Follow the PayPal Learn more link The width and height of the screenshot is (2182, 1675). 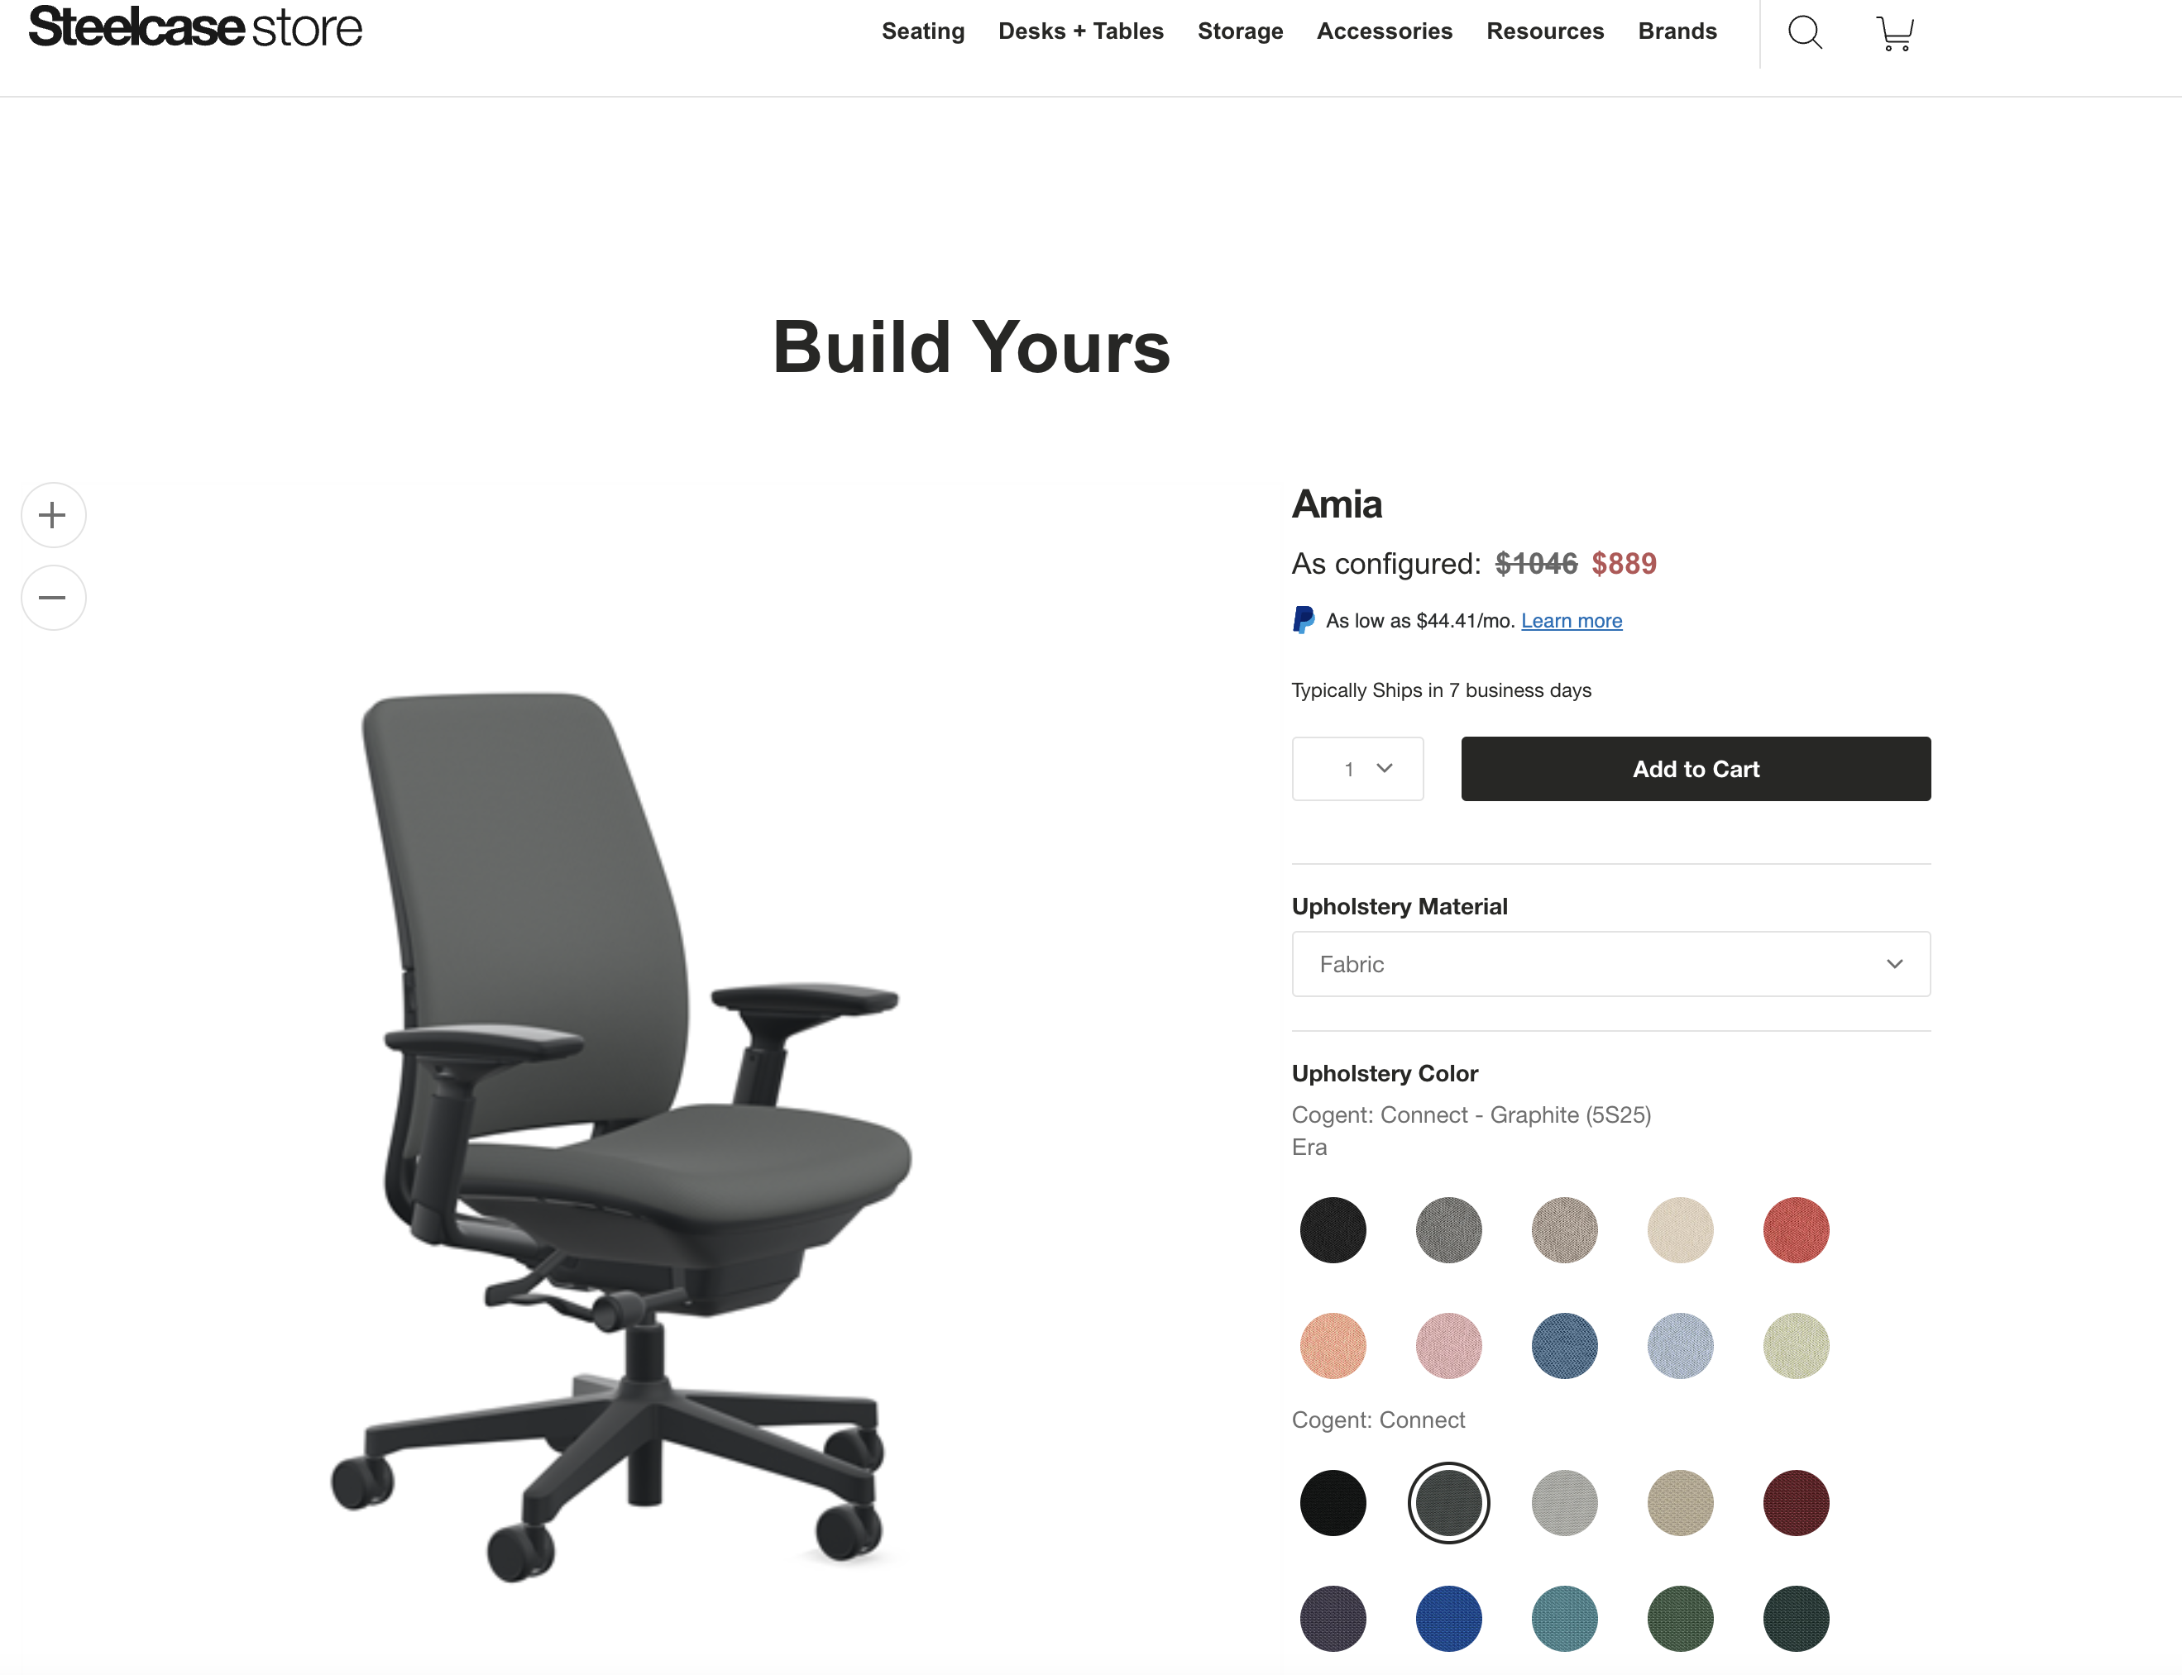[1572, 621]
